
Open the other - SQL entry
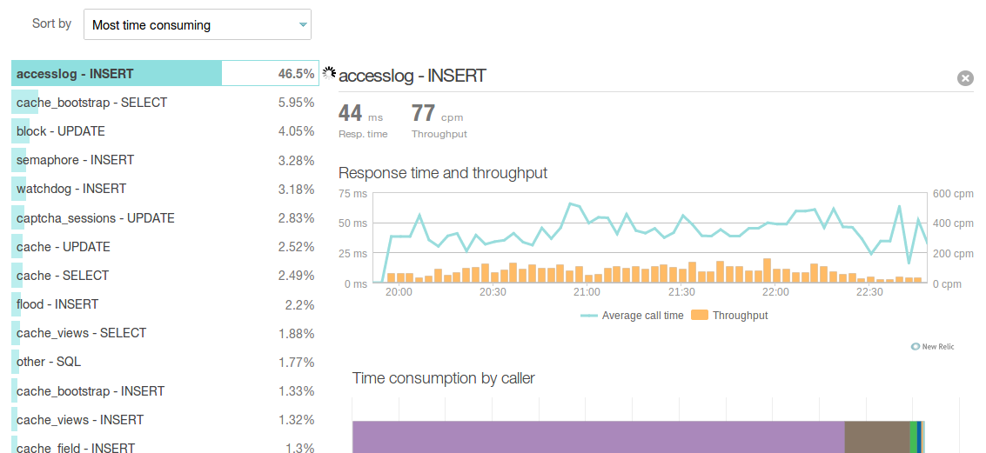[x=165, y=362]
